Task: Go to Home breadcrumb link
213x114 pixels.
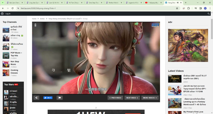Action: (34, 19)
